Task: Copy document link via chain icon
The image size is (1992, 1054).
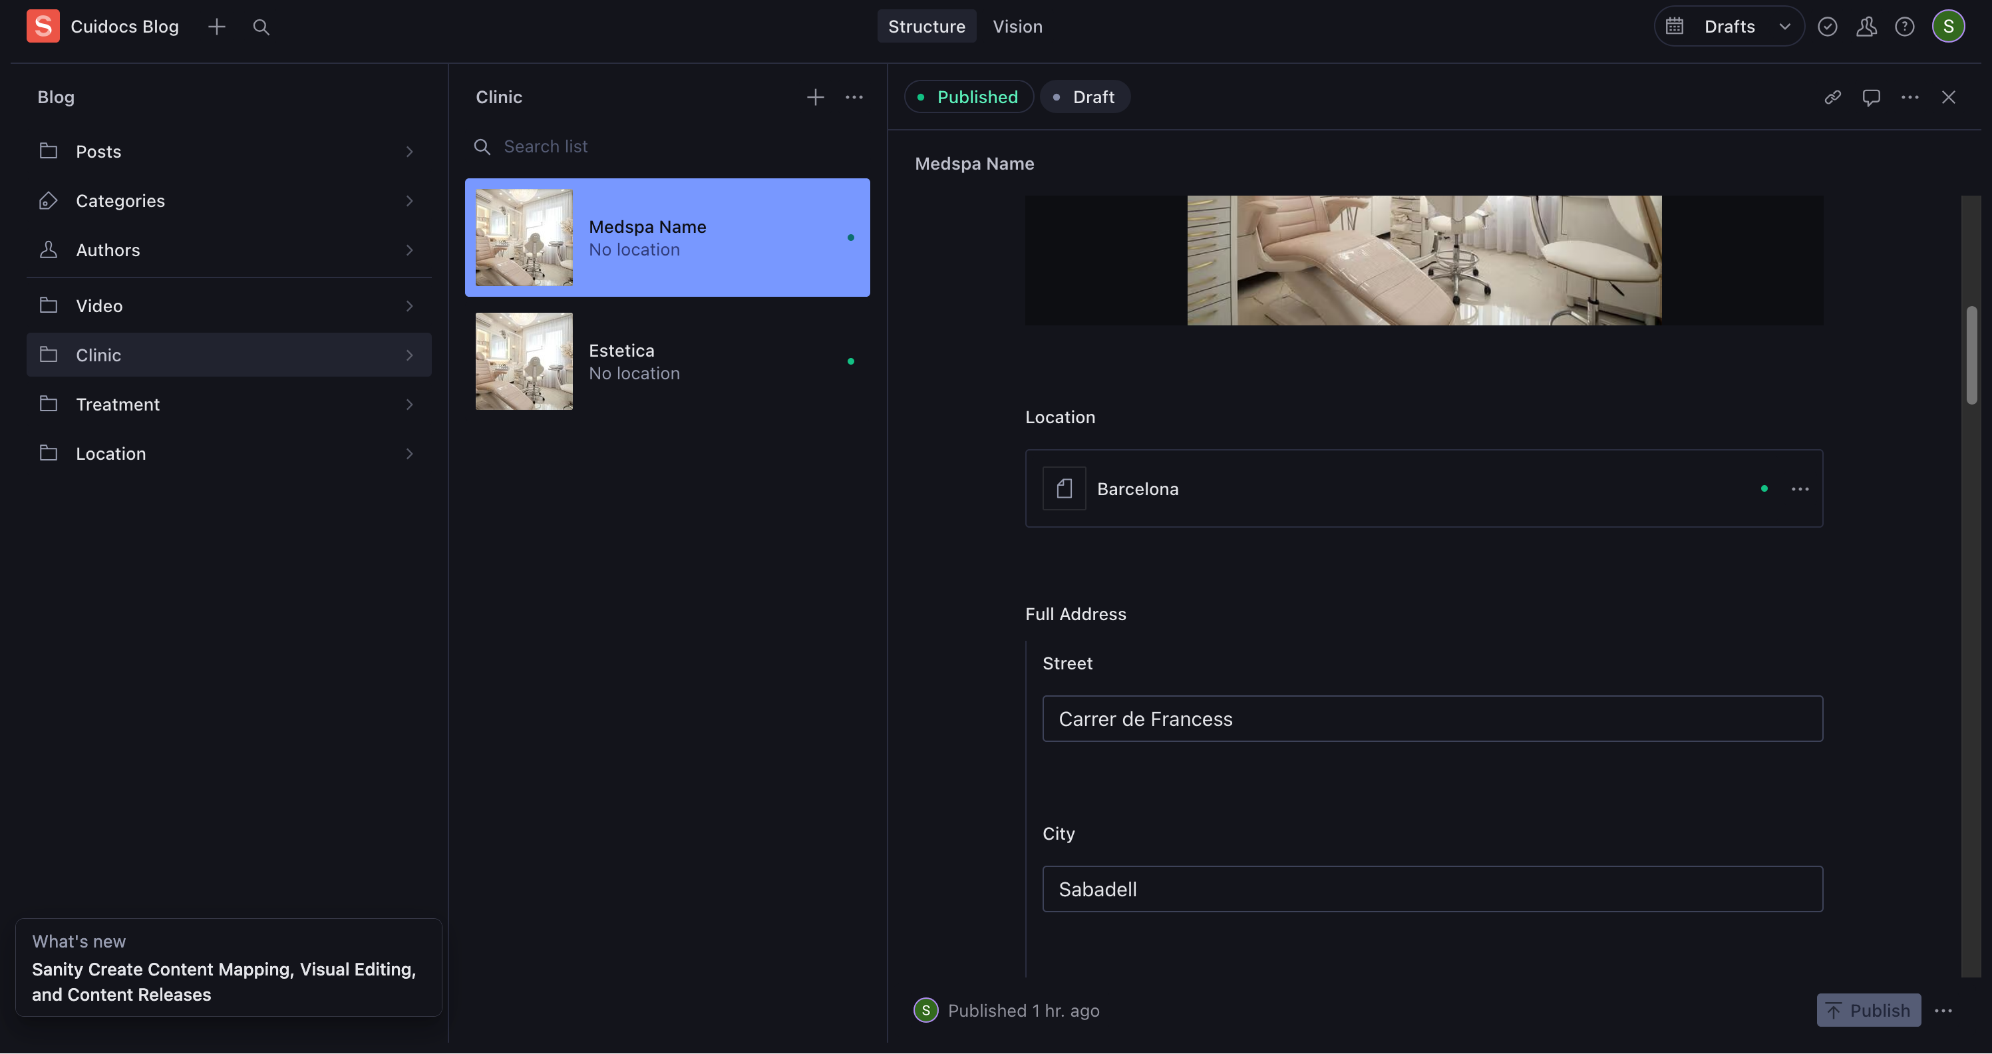Action: 1833,97
